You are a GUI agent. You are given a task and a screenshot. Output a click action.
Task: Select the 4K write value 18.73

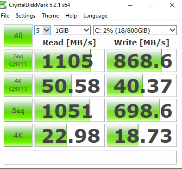[x=142, y=135]
